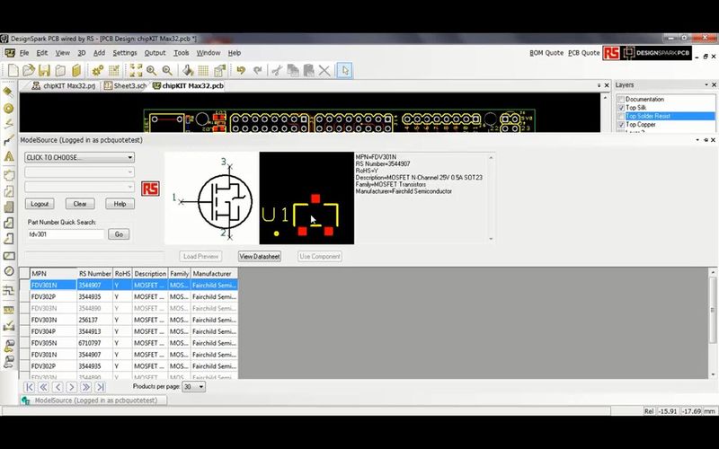
Task: Open the PCB Quote menu
Action: tap(583, 53)
